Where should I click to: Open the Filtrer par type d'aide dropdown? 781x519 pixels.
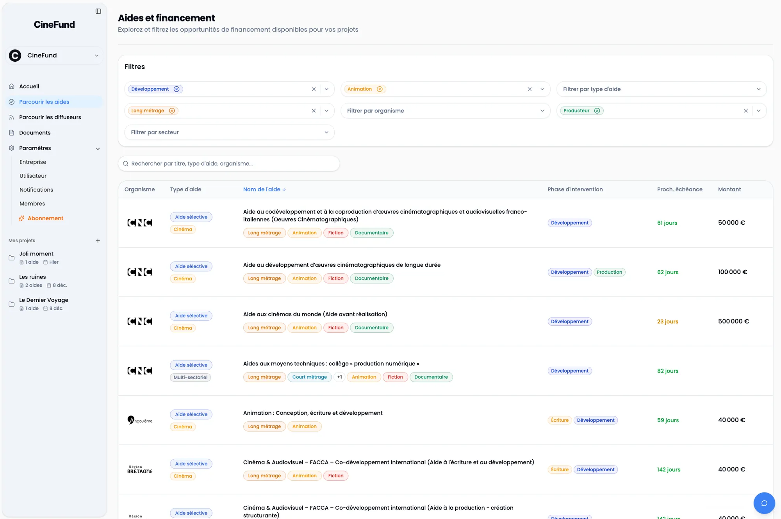759,89
